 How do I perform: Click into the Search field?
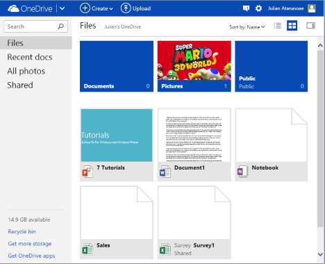point(36,26)
